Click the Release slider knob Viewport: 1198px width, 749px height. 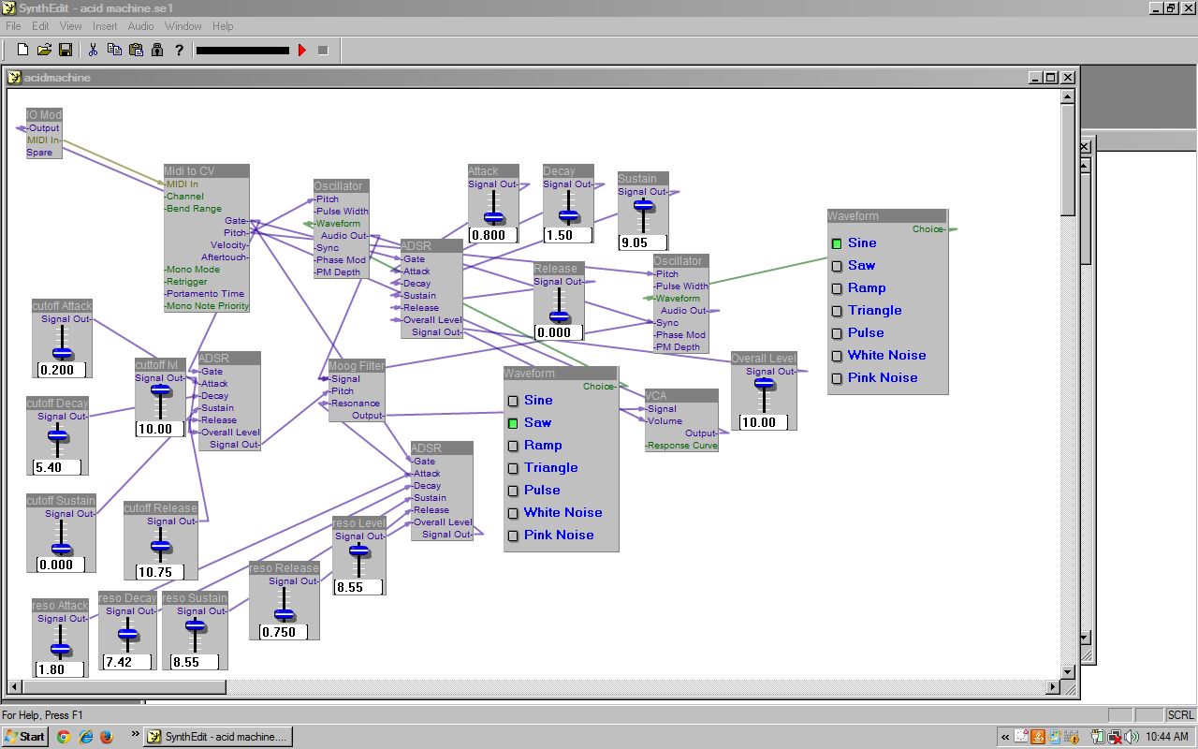point(559,316)
